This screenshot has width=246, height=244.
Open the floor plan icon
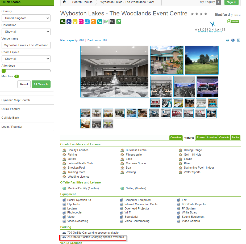click(x=238, y=40)
